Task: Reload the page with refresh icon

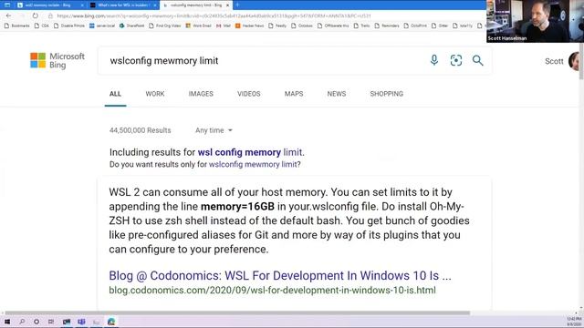Action: coord(35,16)
